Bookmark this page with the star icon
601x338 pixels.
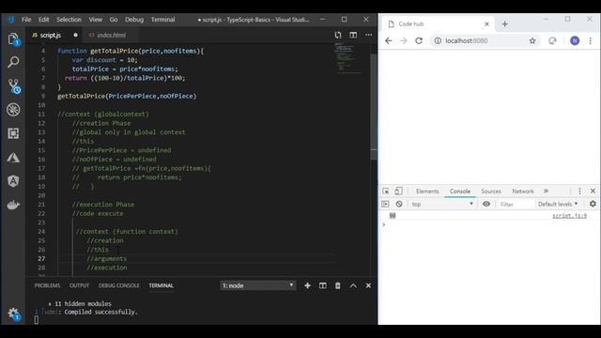click(532, 40)
